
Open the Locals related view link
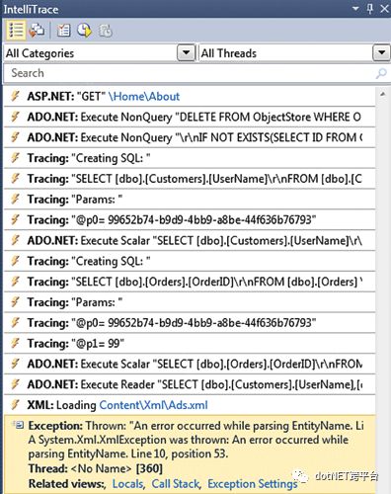128,483
